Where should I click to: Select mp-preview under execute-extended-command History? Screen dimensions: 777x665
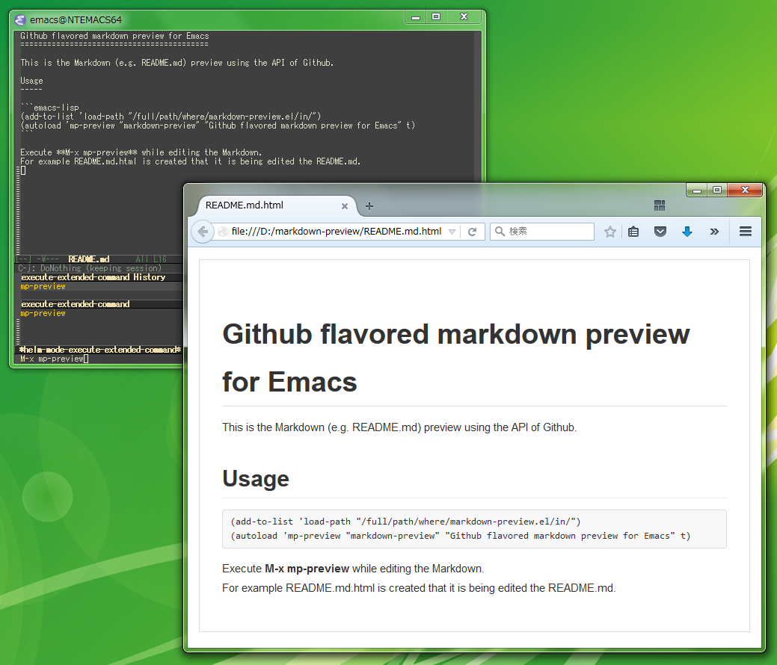pyautogui.click(x=43, y=287)
